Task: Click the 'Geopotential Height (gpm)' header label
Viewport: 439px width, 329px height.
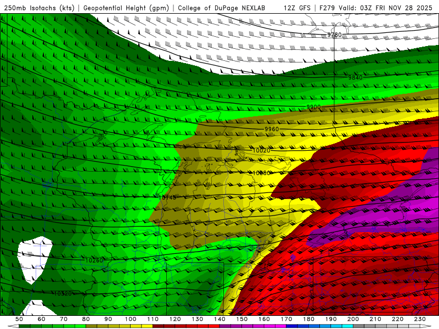Action: point(126,8)
